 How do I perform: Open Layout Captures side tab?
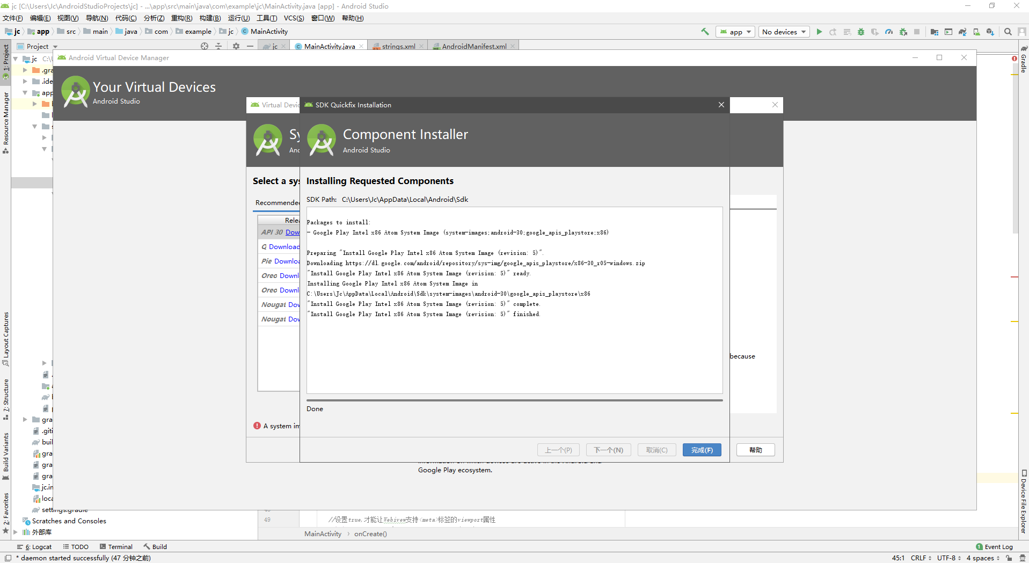[x=6, y=339]
